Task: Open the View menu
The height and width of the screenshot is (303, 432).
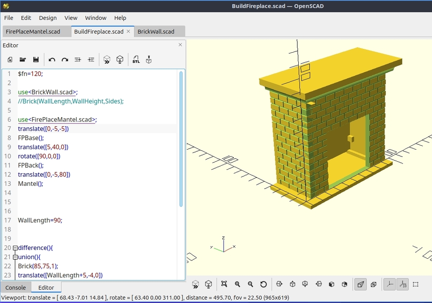Action: (71, 18)
